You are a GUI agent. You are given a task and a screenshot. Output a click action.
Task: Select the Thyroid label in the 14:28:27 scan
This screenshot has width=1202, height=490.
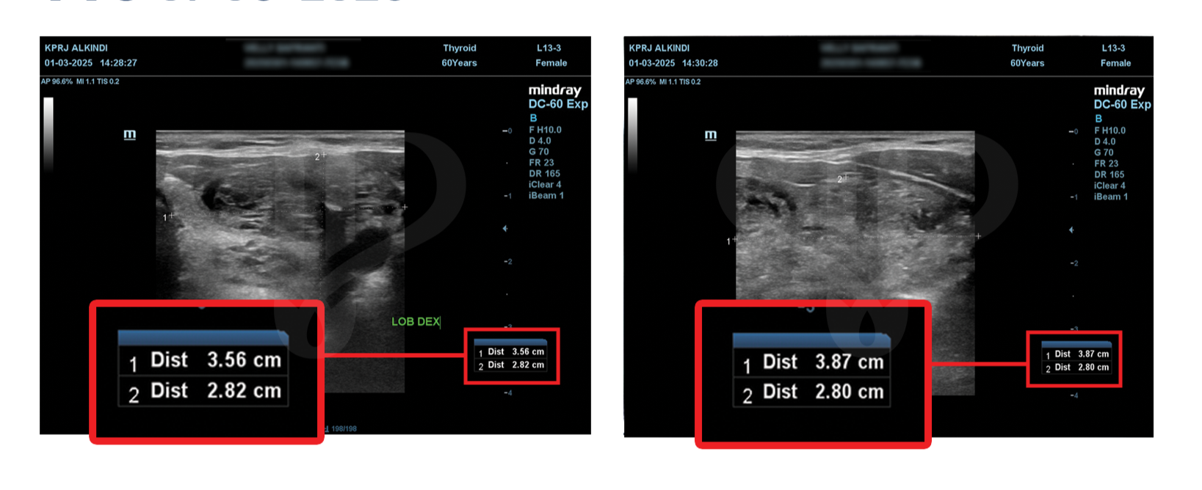pyautogui.click(x=460, y=48)
